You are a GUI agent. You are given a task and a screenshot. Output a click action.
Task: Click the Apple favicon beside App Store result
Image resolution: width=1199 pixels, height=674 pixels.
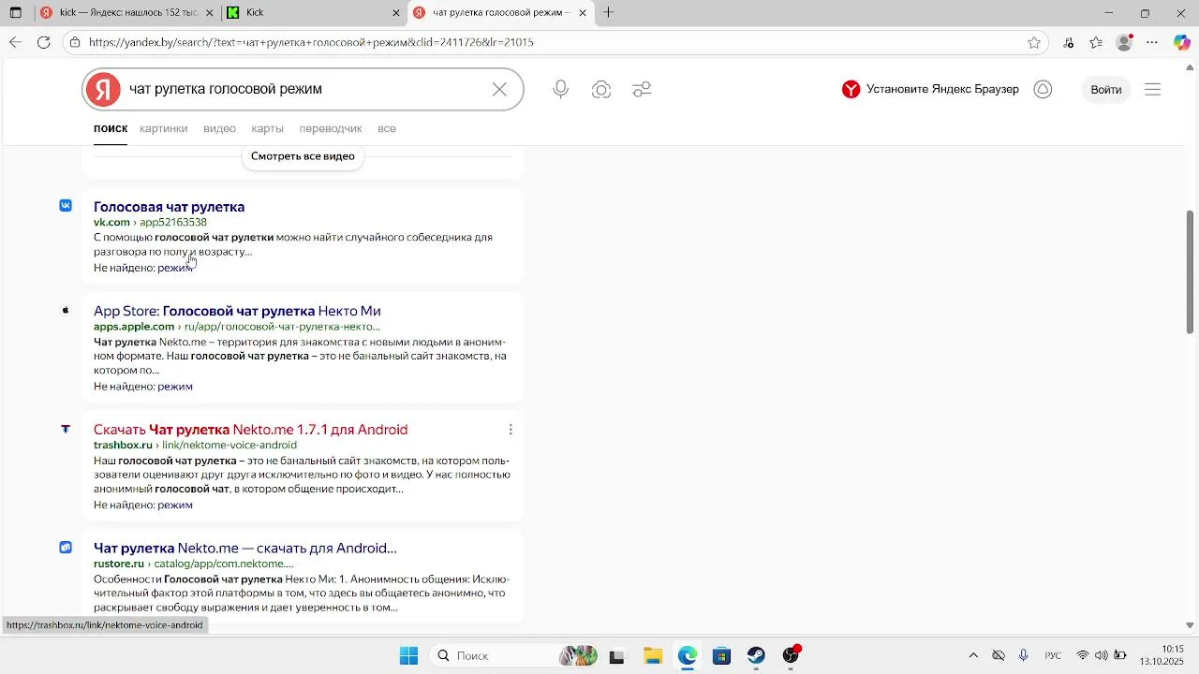[x=66, y=310]
